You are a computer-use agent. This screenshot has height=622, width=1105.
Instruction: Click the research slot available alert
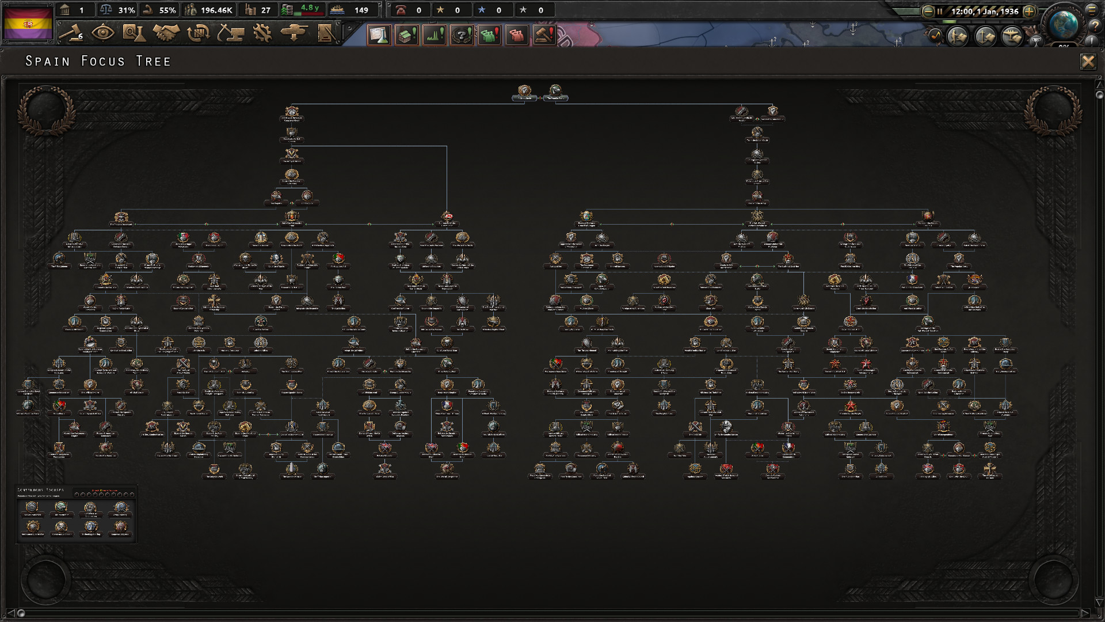(x=379, y=35)
